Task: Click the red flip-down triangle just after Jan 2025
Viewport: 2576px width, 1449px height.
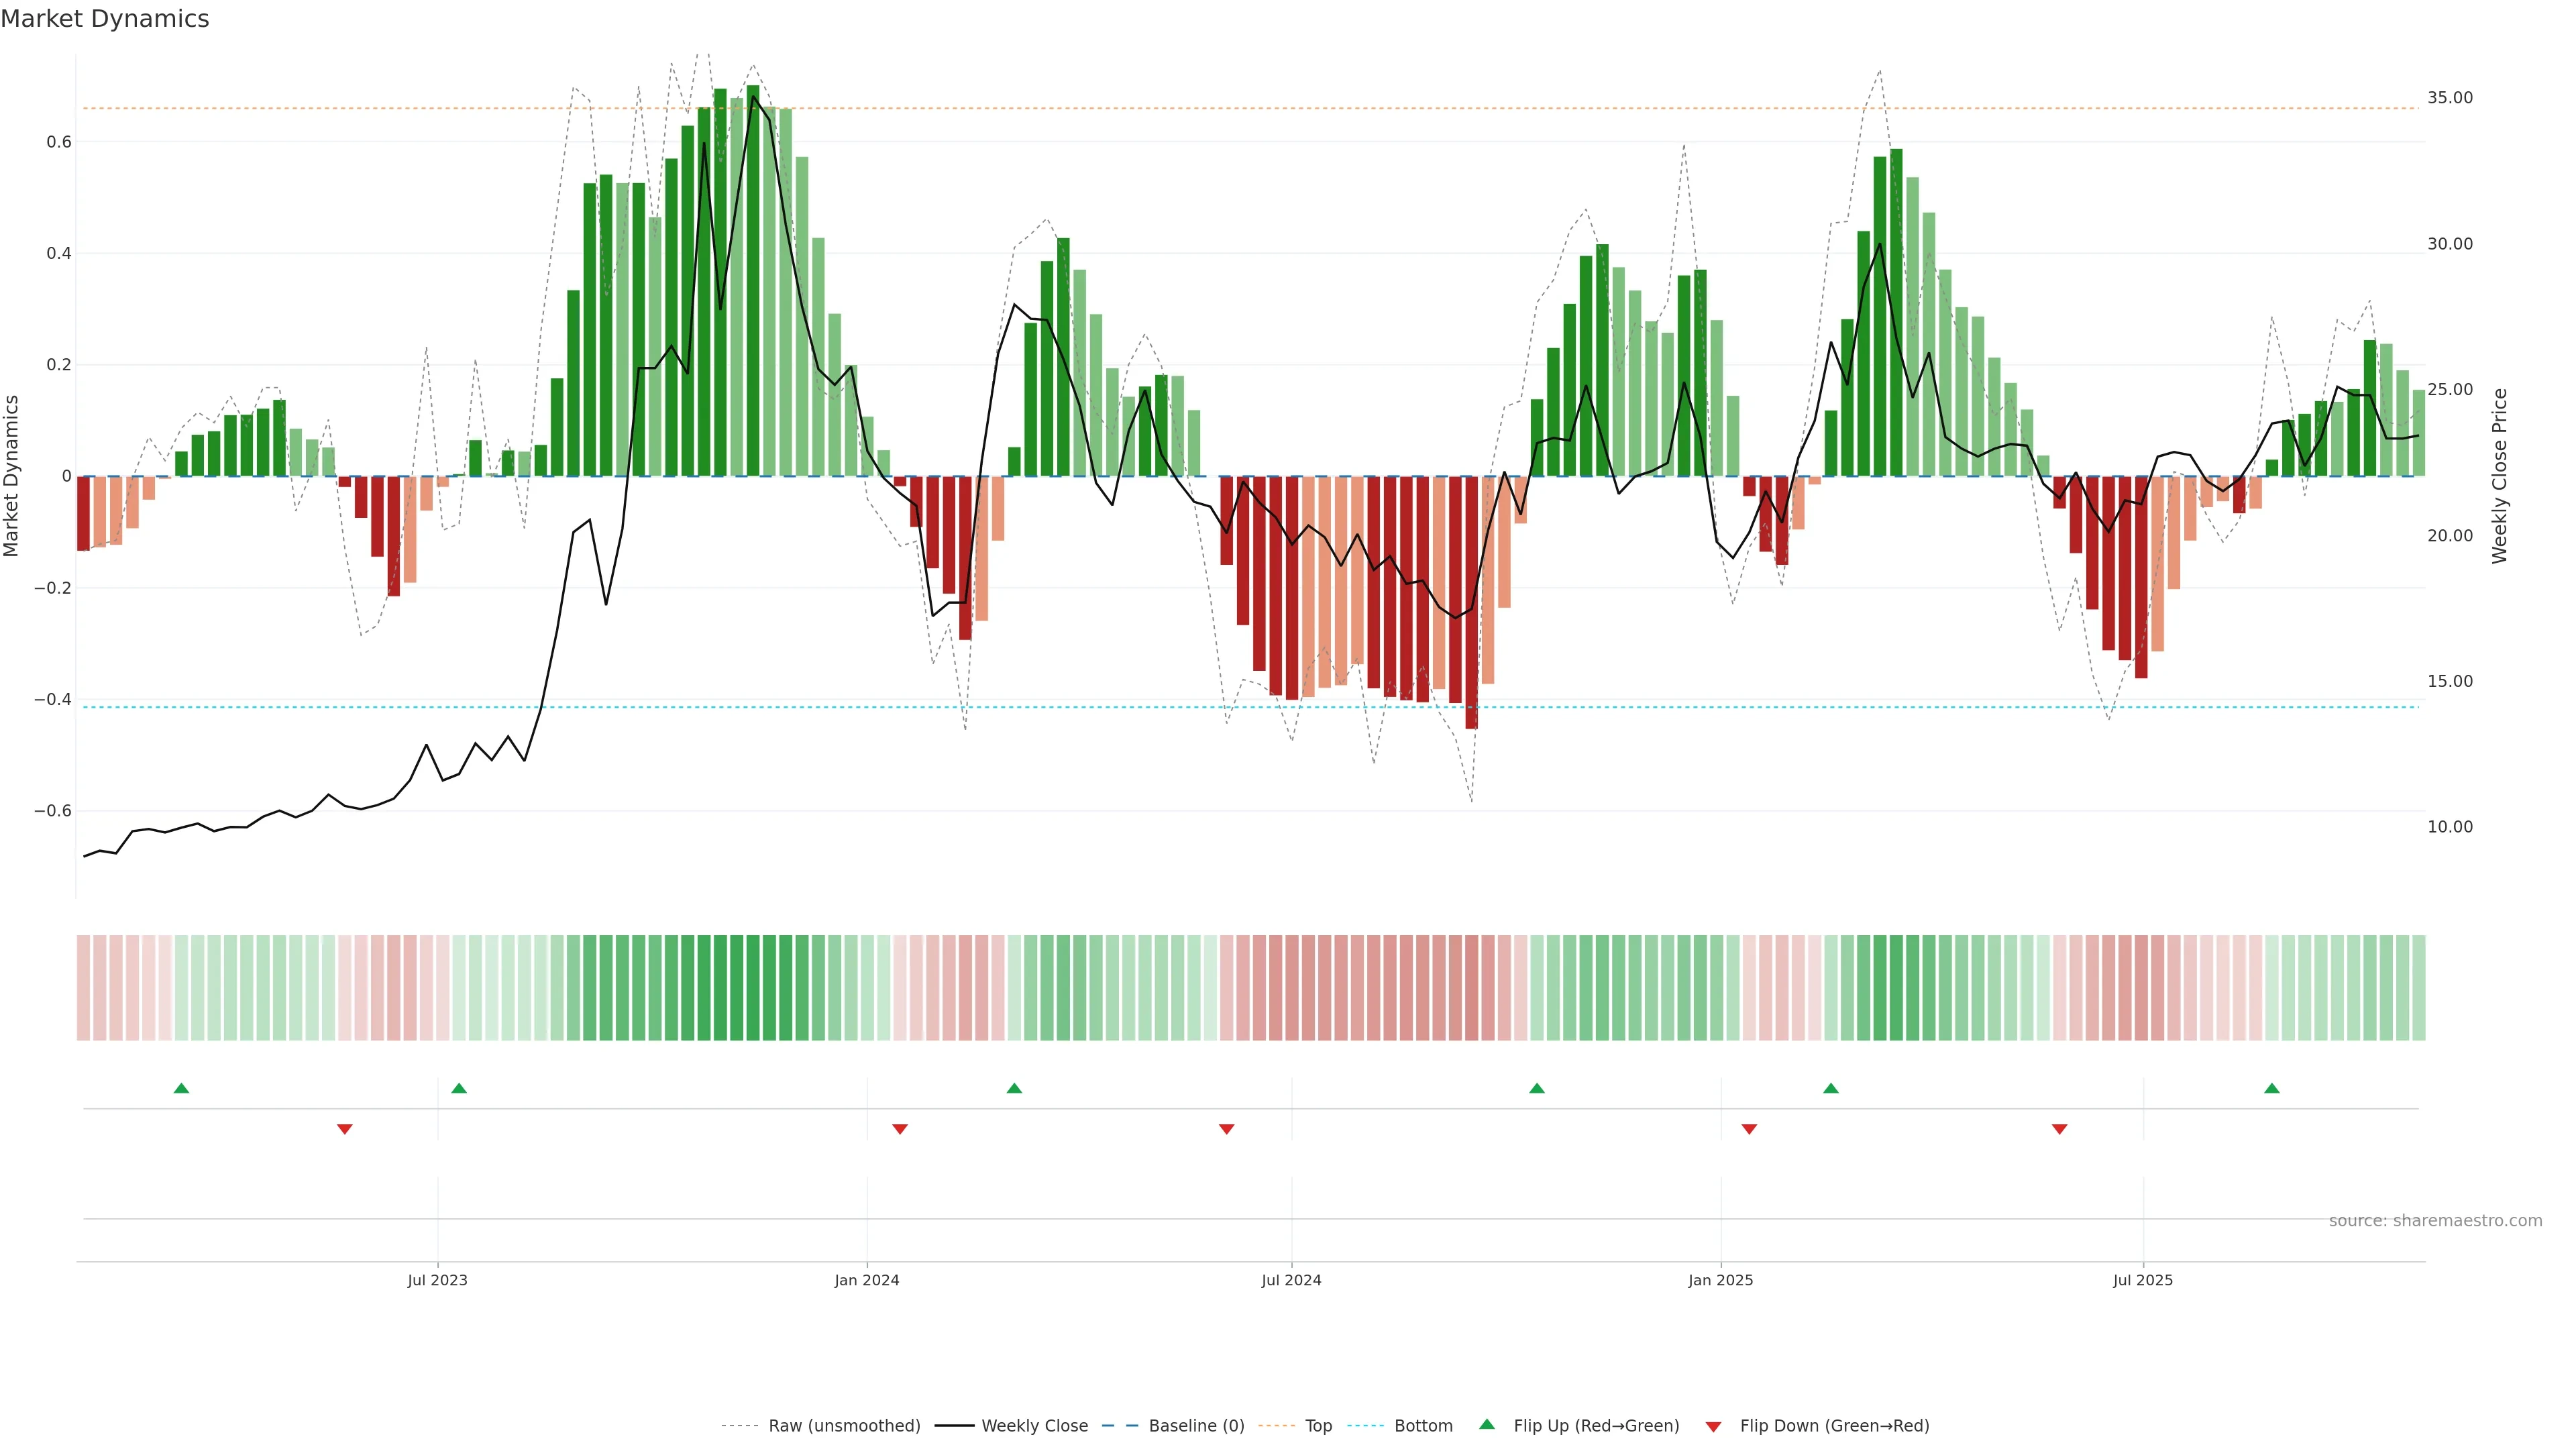Action: pyautogui.click(x=1749, y=1129)
